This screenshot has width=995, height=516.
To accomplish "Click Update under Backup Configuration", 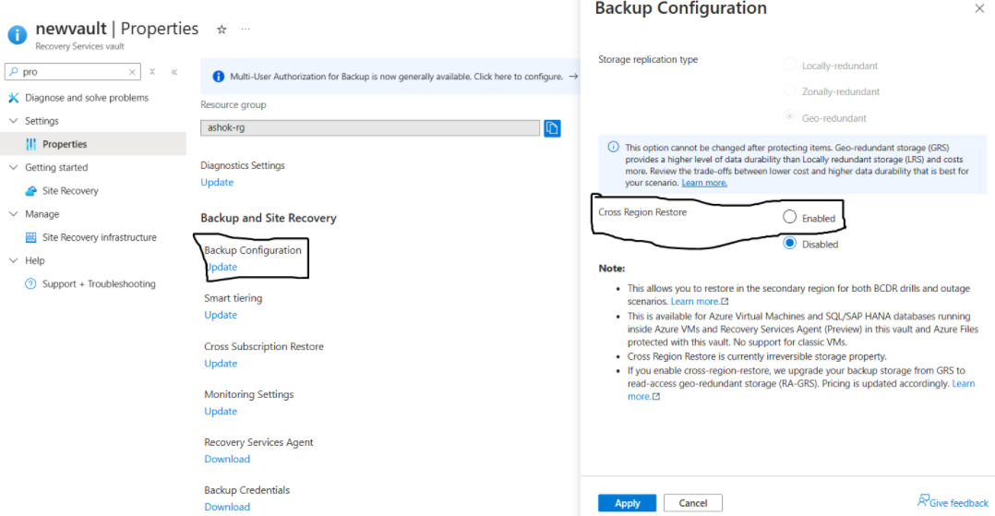I will coord(221,267).
